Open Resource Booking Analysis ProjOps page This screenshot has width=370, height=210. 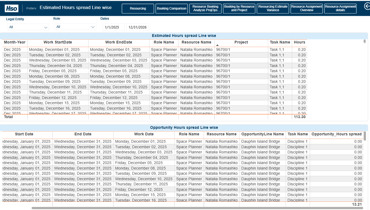(x=205, y=8)
